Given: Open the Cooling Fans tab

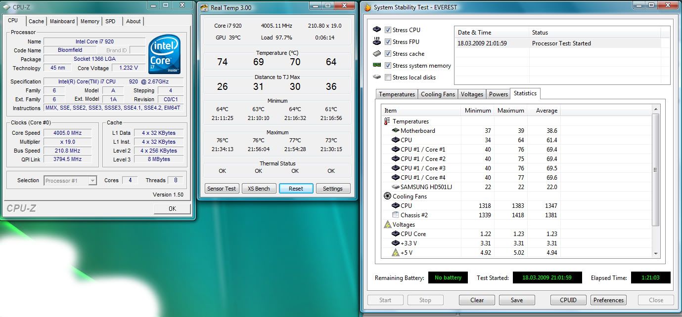Looking at the screenshot, I should pyautogui.click(x=438, y=94).
